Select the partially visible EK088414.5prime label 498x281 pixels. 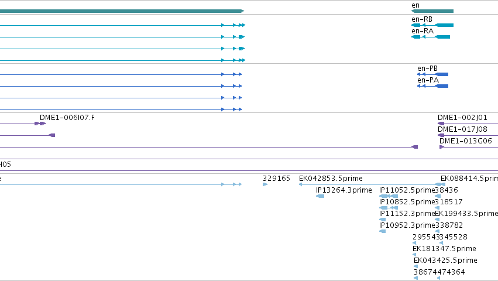469,179
